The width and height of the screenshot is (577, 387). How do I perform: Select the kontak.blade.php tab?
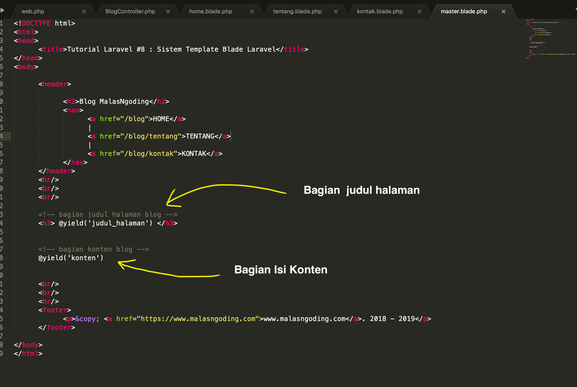pos(379,11)
